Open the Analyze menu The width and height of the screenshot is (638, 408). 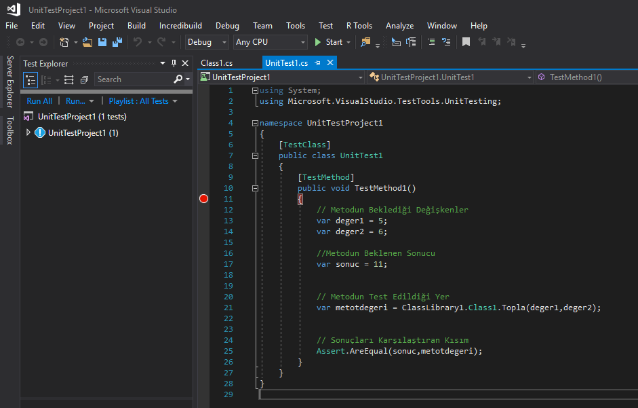click(399, 26)
